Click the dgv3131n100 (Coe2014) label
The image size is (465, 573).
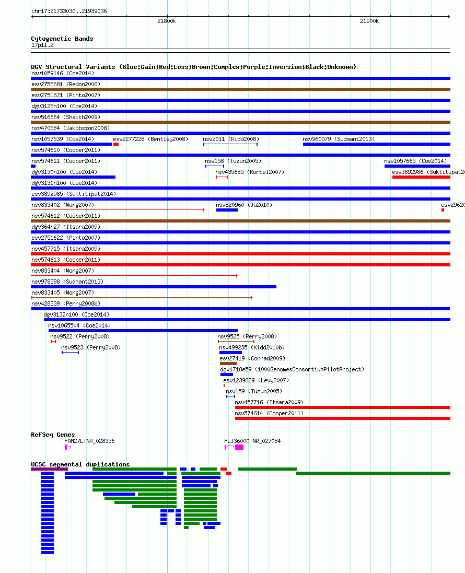tap(64, 183)
